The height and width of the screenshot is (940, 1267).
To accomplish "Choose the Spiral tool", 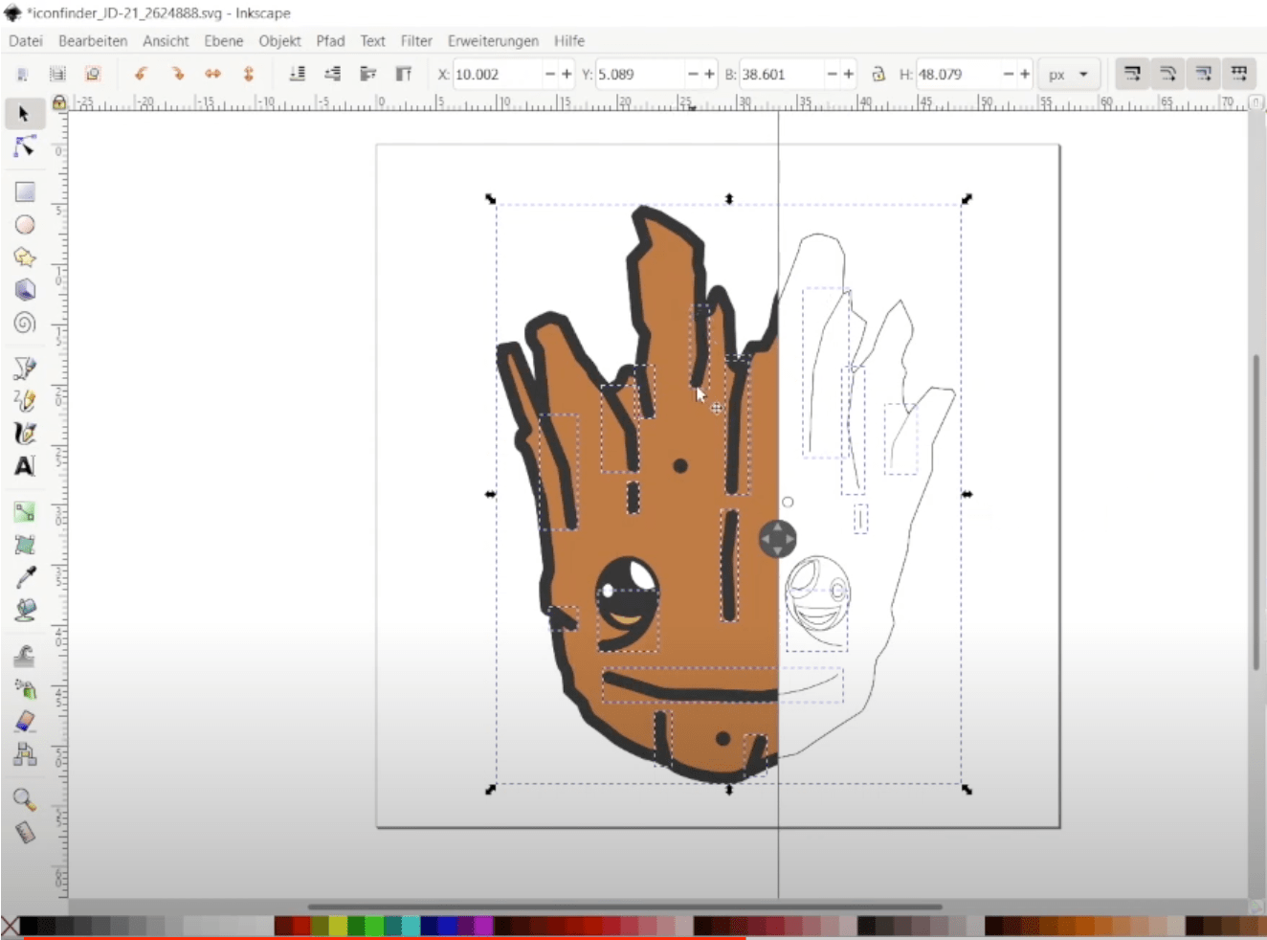I will point(25,323).
